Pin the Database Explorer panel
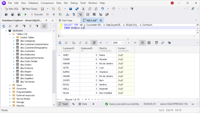This screenshot has height=113, width=200. coord(46,20)
